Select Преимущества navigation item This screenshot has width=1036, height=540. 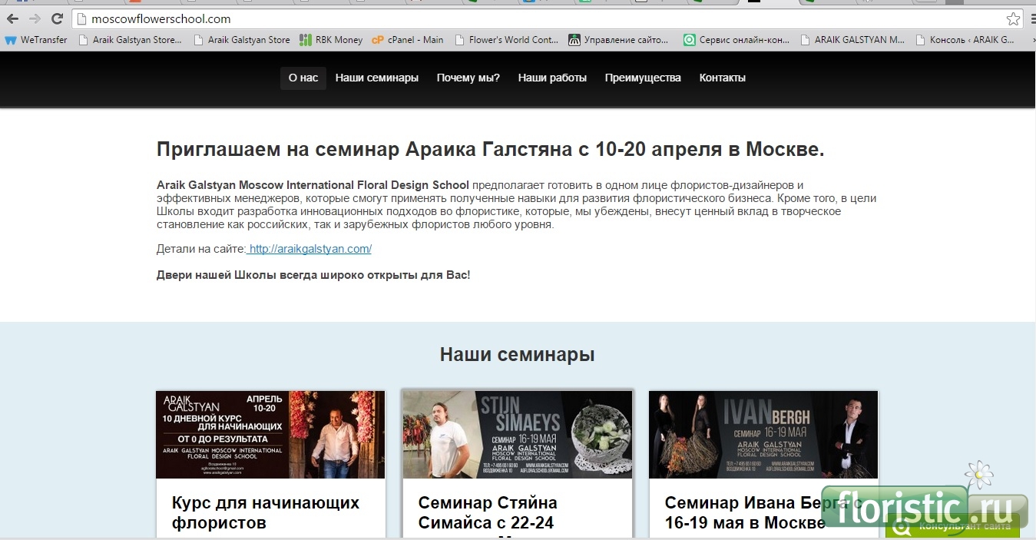[643, 78]
